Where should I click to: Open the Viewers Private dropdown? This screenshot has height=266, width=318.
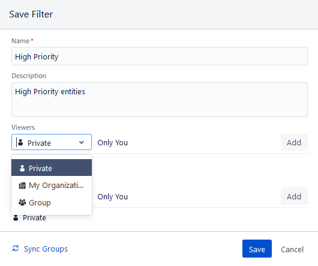[x=52, y=142]
